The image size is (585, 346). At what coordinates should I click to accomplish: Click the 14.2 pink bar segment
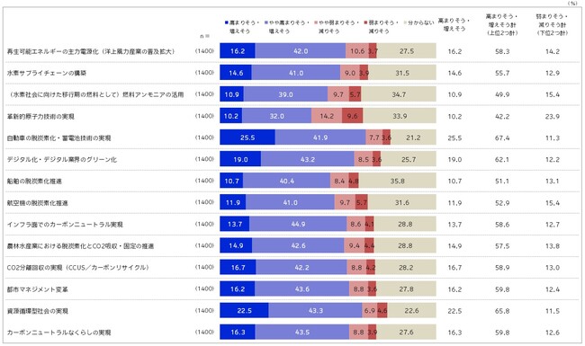[x=327, y=116]
